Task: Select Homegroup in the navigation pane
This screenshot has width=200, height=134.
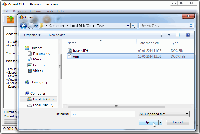Action: point(39,82)
